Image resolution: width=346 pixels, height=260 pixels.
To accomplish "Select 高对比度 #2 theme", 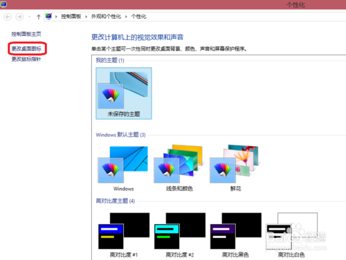I will (179, 235).
